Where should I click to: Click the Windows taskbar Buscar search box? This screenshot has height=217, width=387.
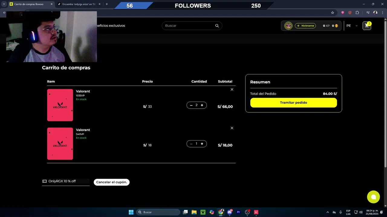[x=158, y=212]
